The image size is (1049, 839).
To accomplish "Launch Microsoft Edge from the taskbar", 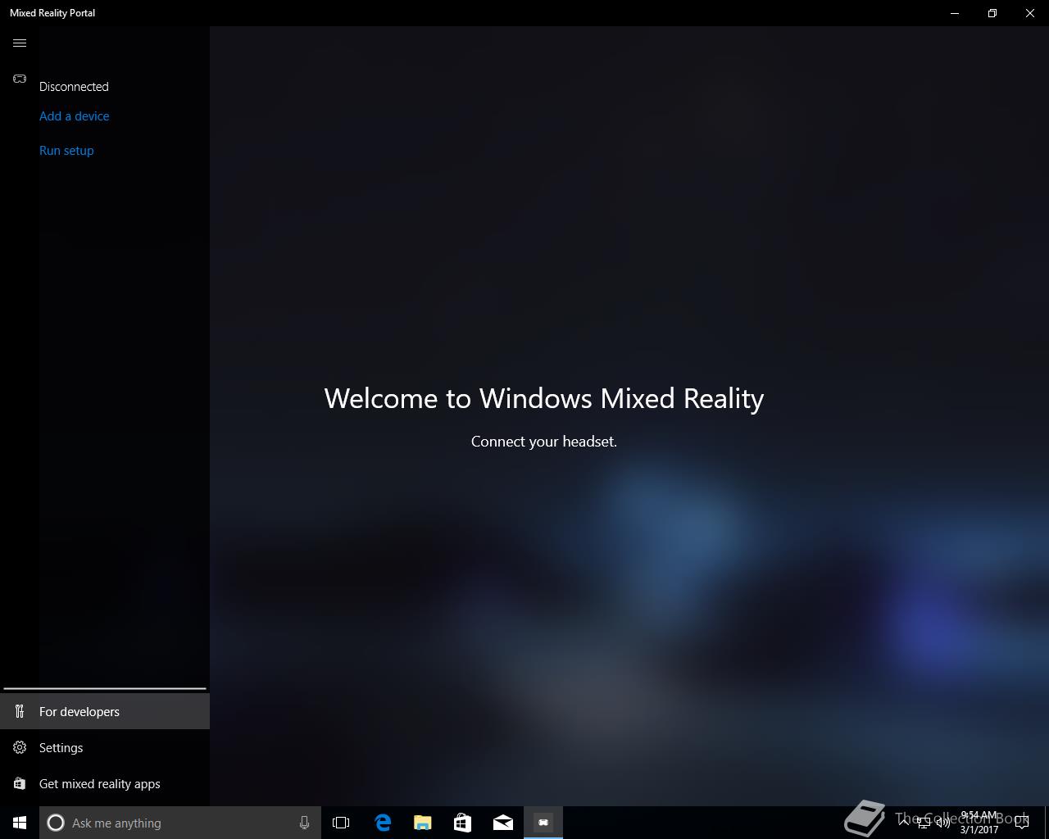I will pos(382,823).
